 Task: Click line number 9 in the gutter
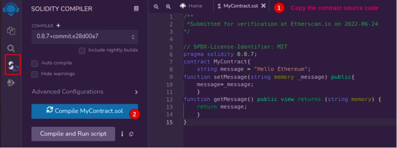point(171,77)
